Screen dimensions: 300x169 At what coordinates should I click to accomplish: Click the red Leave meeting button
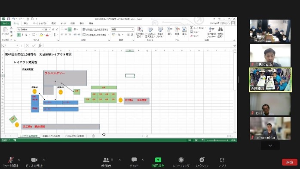(290, 162)
